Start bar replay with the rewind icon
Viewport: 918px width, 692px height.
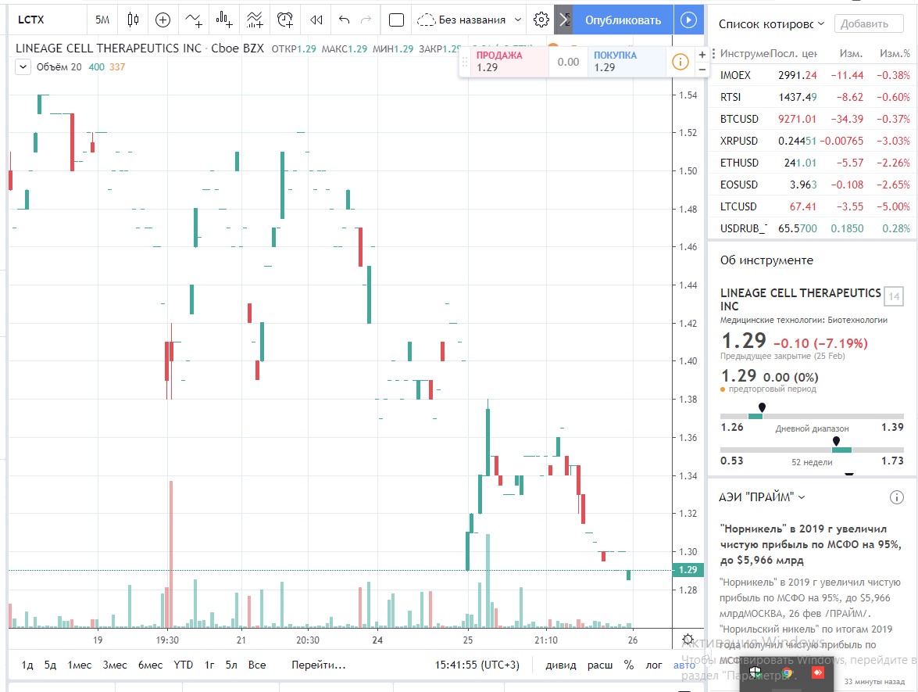pyautogui.click(x=316, y=20)
